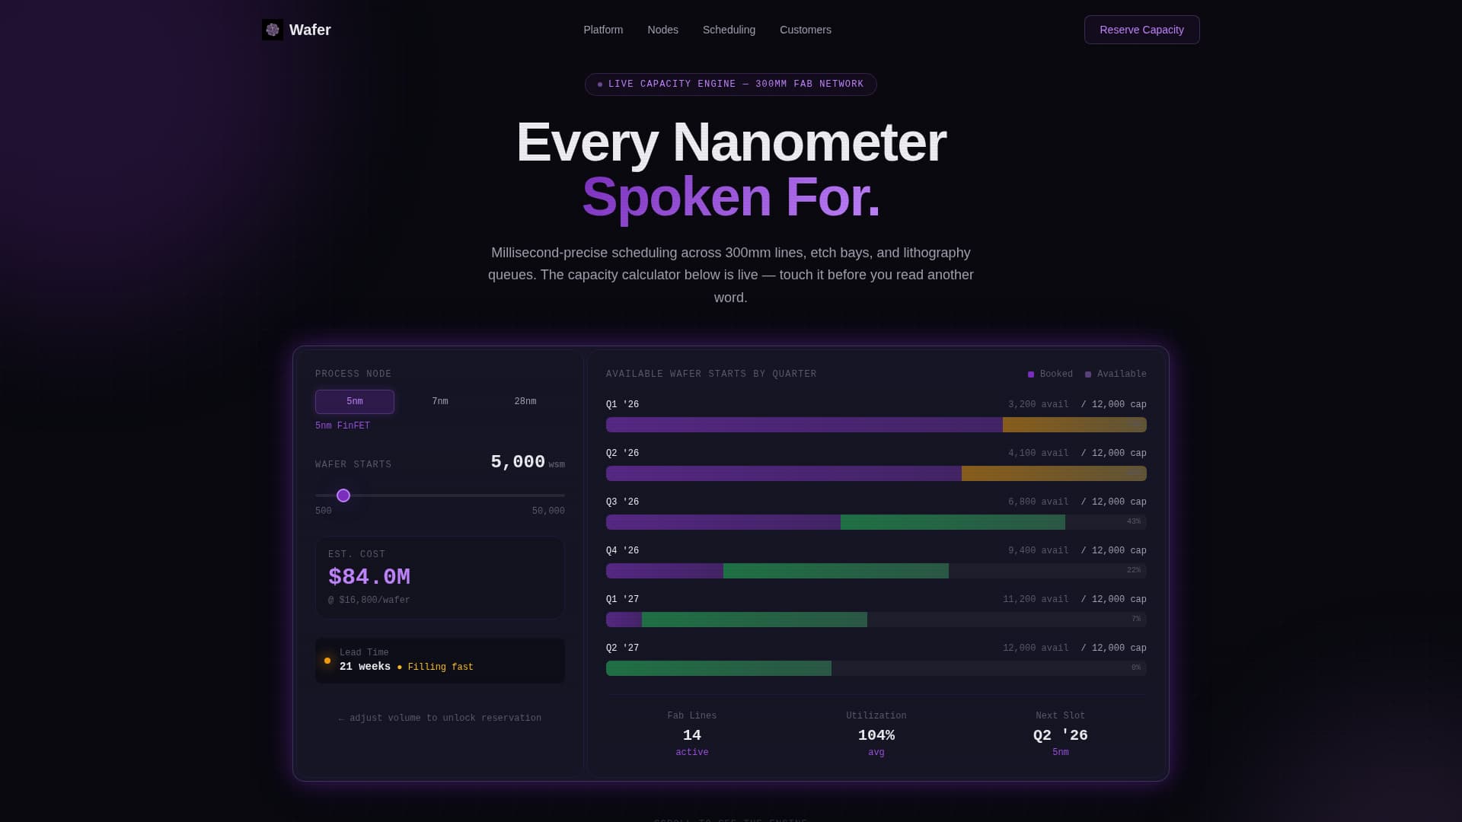
Task: Open the Q2 '27 quarter details
Action: click(876, 658)
